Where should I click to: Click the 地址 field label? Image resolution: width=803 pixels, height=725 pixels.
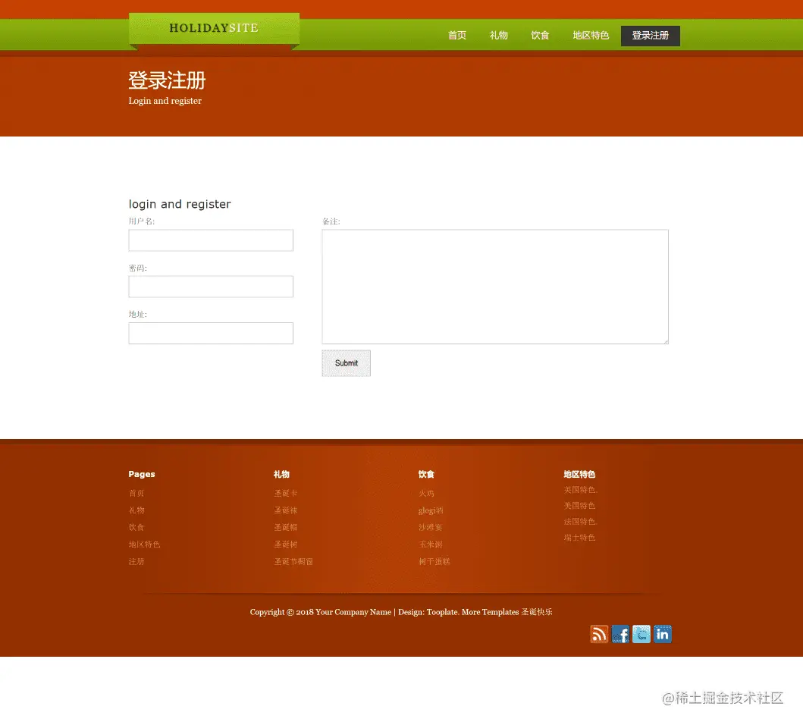(x=138, y=314)
